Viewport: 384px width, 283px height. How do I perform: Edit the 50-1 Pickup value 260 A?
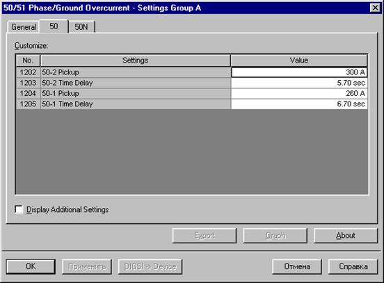coord(299,93)
